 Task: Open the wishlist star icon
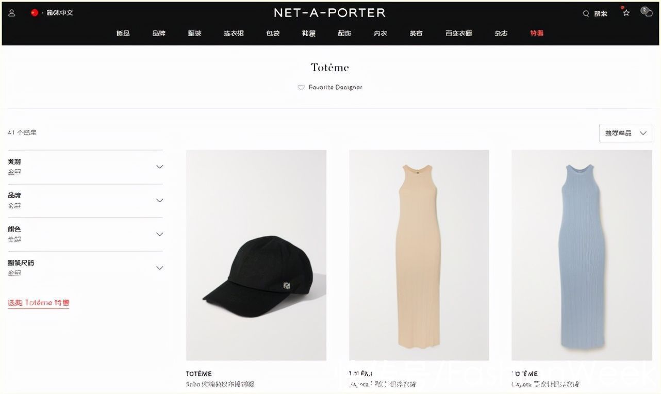tap(626, 13)
